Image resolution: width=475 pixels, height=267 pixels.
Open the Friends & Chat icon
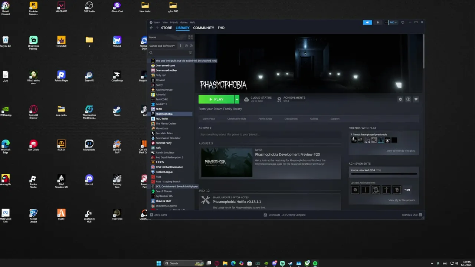click(420, 215)
